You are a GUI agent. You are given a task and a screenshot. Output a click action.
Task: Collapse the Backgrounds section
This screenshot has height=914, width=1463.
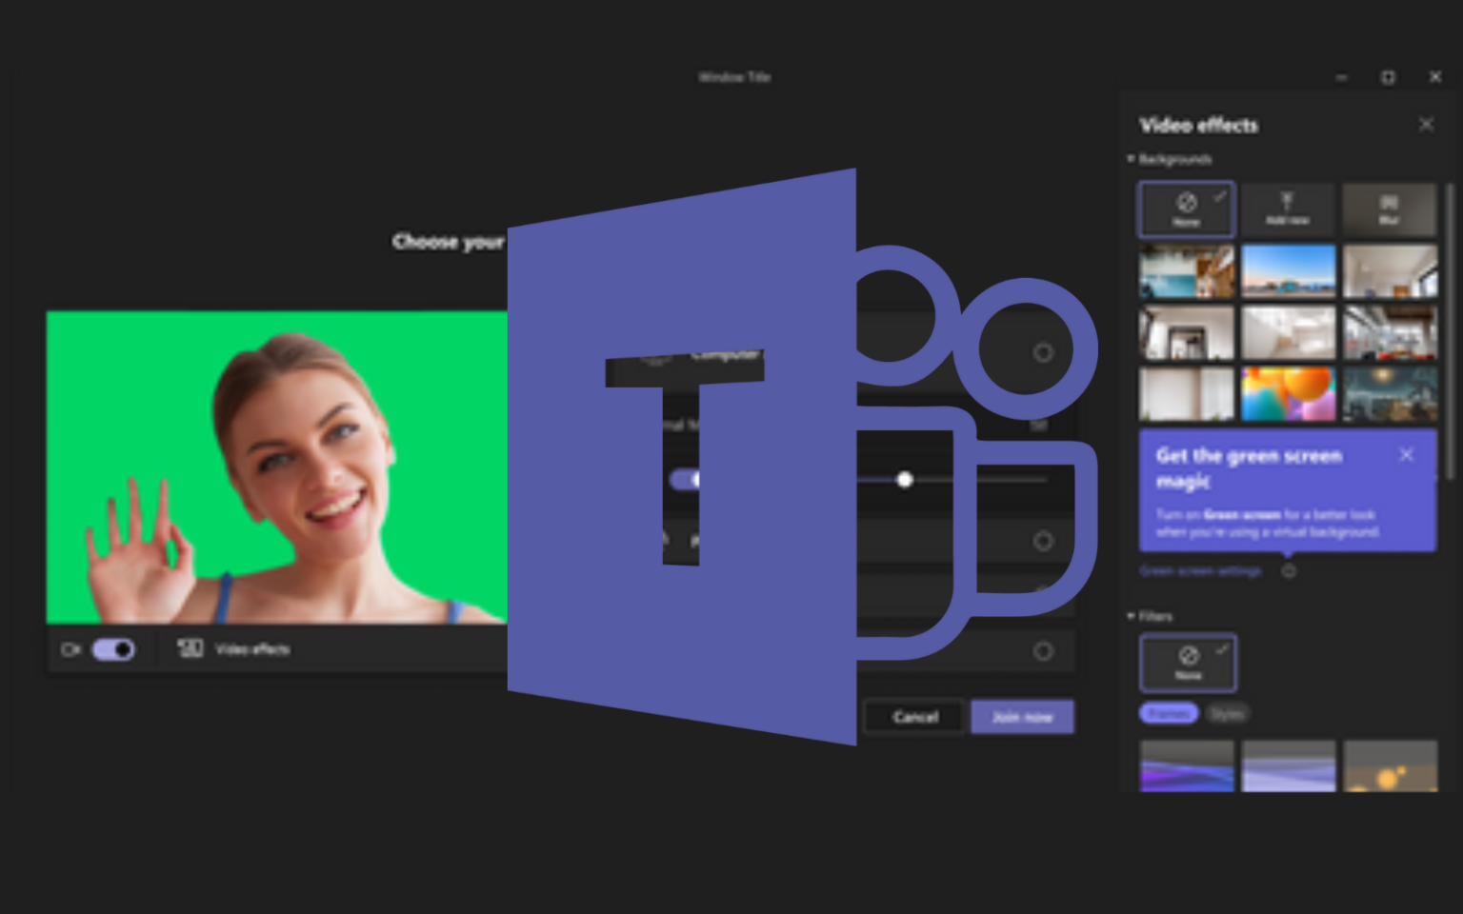pos(1131,159)
